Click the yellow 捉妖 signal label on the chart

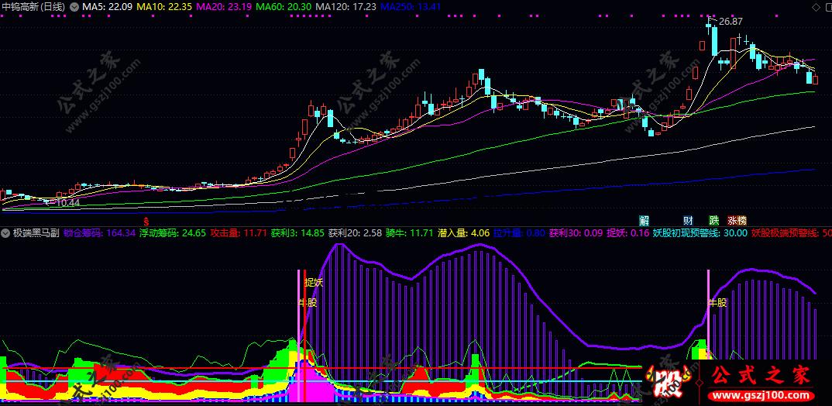coord(313,283)
